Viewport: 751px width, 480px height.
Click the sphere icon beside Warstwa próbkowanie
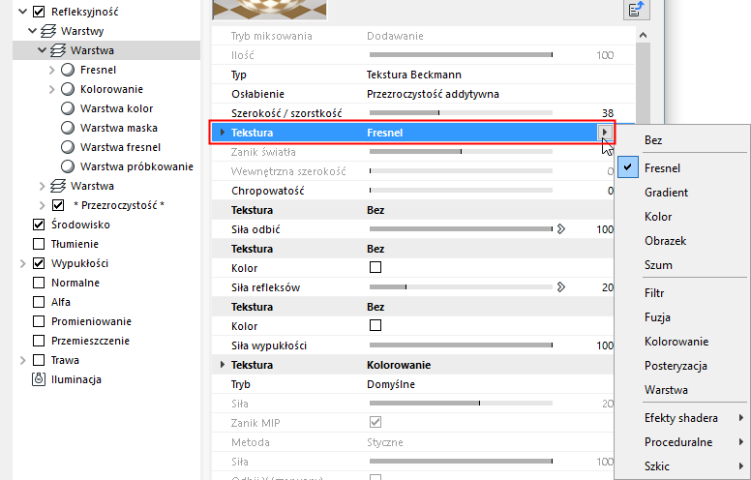(68, 166)
